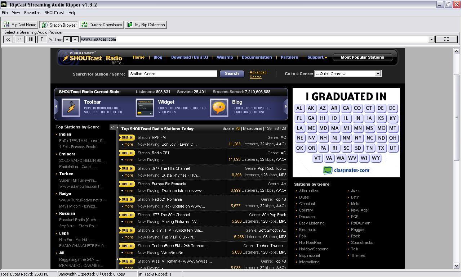
Task: Click the SHOUTcast Radio logo
Action: (92, 58)
